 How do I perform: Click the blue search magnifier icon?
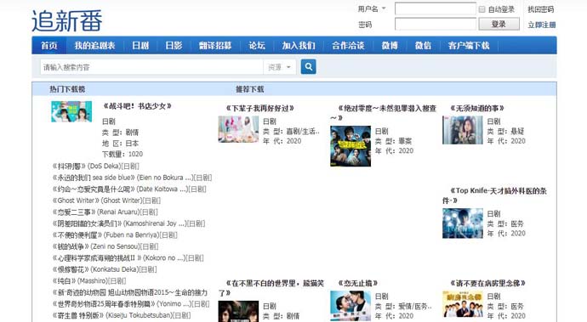pos(309,66)
